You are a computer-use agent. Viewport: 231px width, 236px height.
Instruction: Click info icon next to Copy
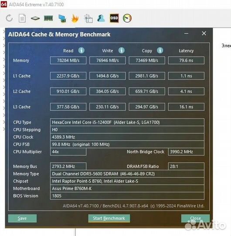160,50
